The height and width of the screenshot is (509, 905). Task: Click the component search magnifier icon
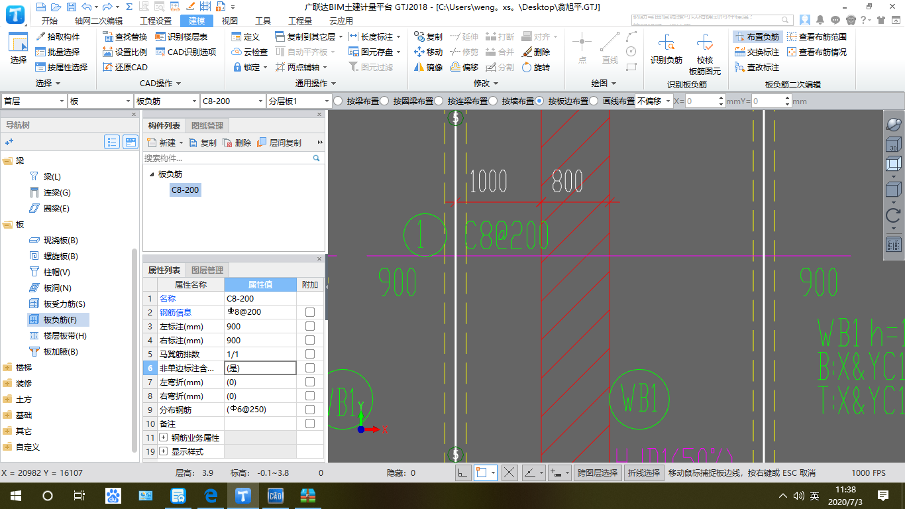pos(317,158)
